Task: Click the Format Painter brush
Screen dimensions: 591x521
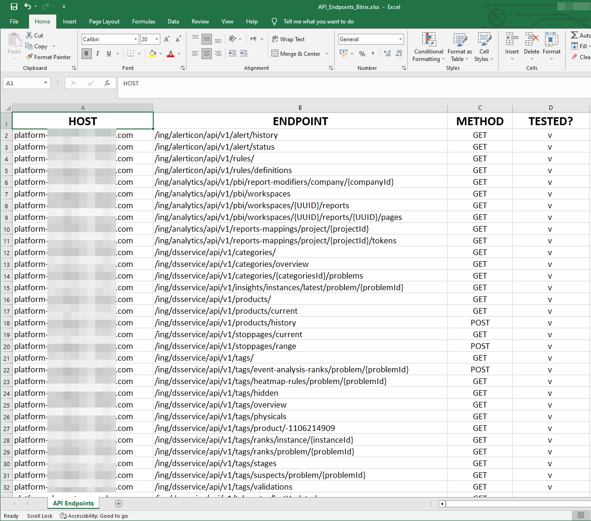Action: [x=29, y=57]
